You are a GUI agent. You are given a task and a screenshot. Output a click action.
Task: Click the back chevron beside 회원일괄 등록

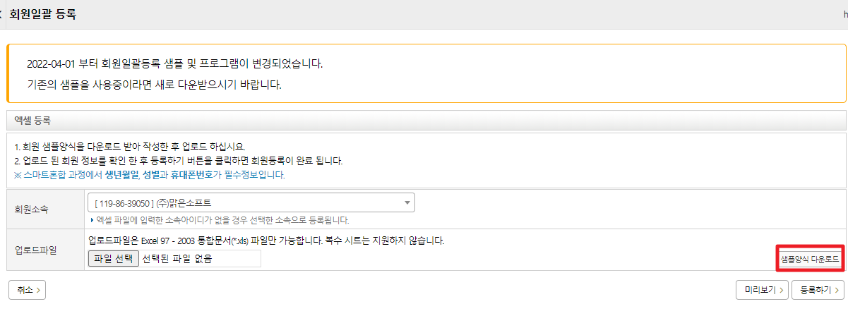point(2,14)
